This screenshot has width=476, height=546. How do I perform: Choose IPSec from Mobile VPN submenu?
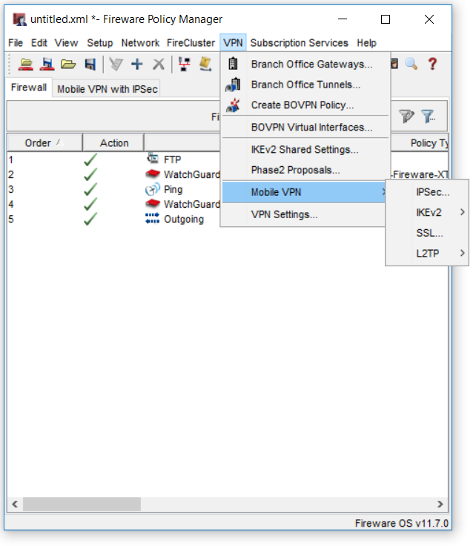coord(432,192)
